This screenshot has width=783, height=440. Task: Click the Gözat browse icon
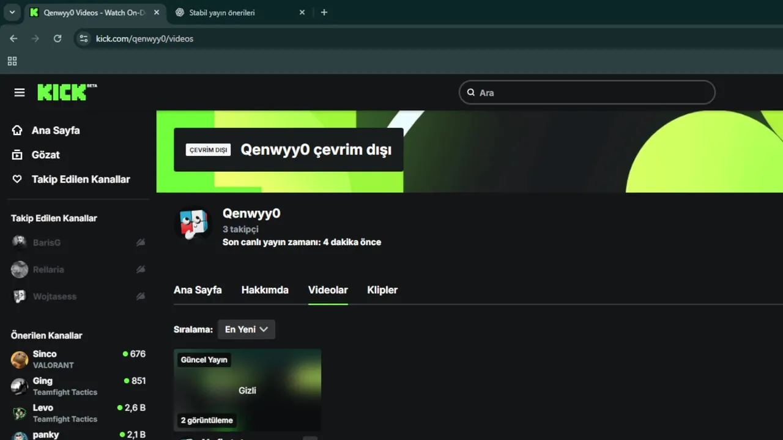click(17, 155)
